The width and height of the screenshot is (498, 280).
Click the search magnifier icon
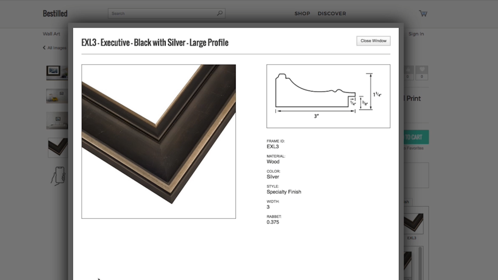[x=220, y=14]
